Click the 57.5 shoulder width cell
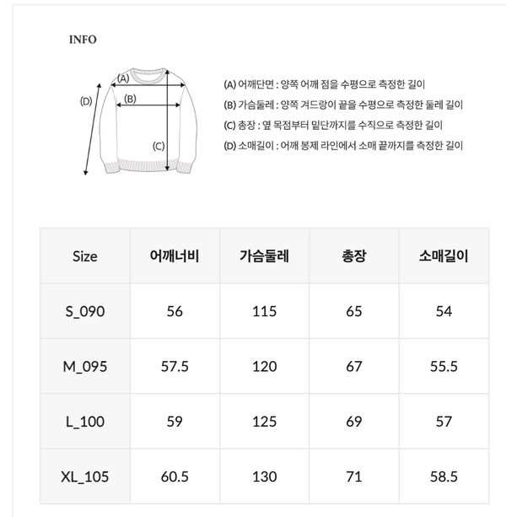Screen dimensions: 506x517 pyautogui.click(x=175, y=366)
